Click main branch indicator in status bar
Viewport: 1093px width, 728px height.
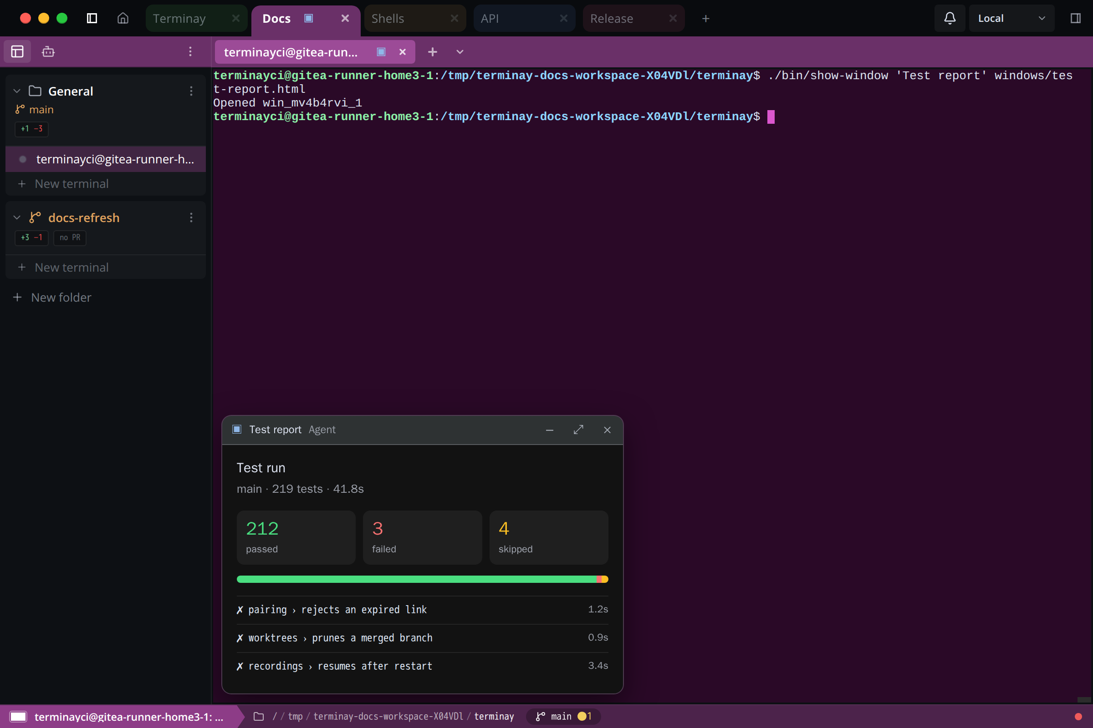click(x=563, y=716)
